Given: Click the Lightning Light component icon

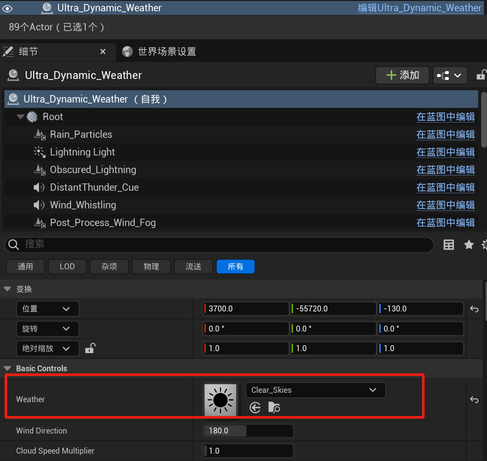Looking at the screenshot, I should coord(40,152).
